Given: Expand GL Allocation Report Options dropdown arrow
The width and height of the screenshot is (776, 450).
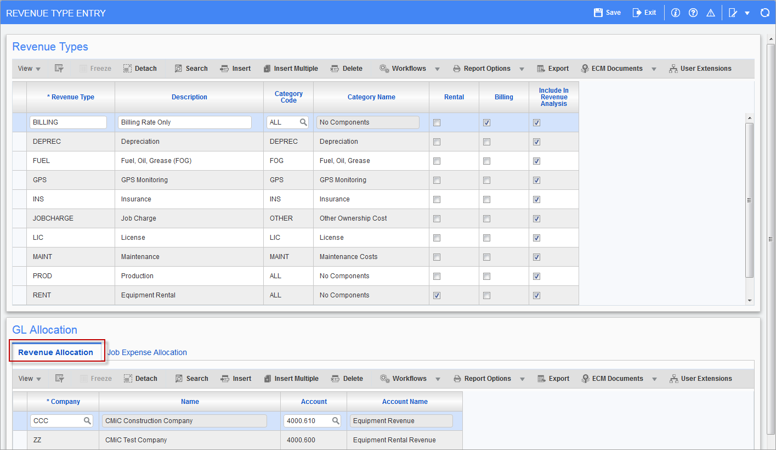Looking at the screenshot, I should pyautogui.click(x=522, y=379).
